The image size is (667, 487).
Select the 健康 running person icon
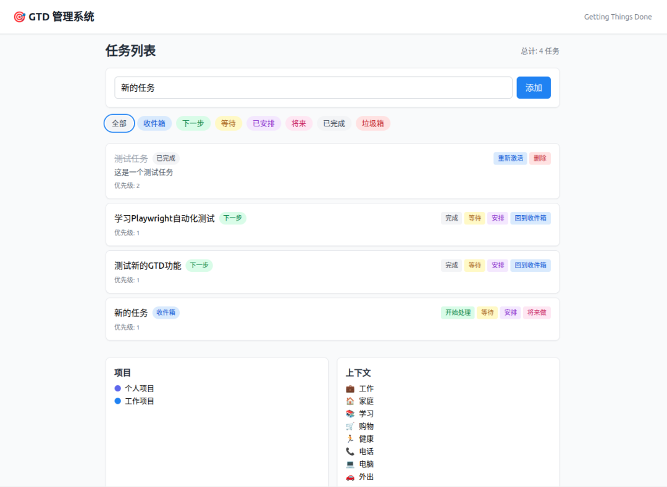(x=350, y=438)
